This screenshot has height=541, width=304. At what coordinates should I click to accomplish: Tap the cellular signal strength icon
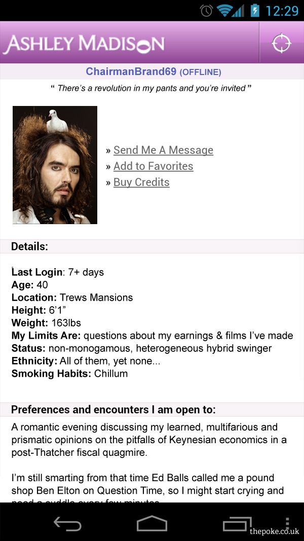coord(238,10)
